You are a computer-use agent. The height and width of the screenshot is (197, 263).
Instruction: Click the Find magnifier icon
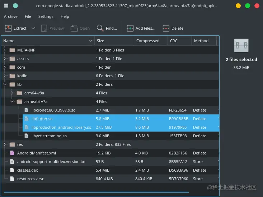[100, 28]
